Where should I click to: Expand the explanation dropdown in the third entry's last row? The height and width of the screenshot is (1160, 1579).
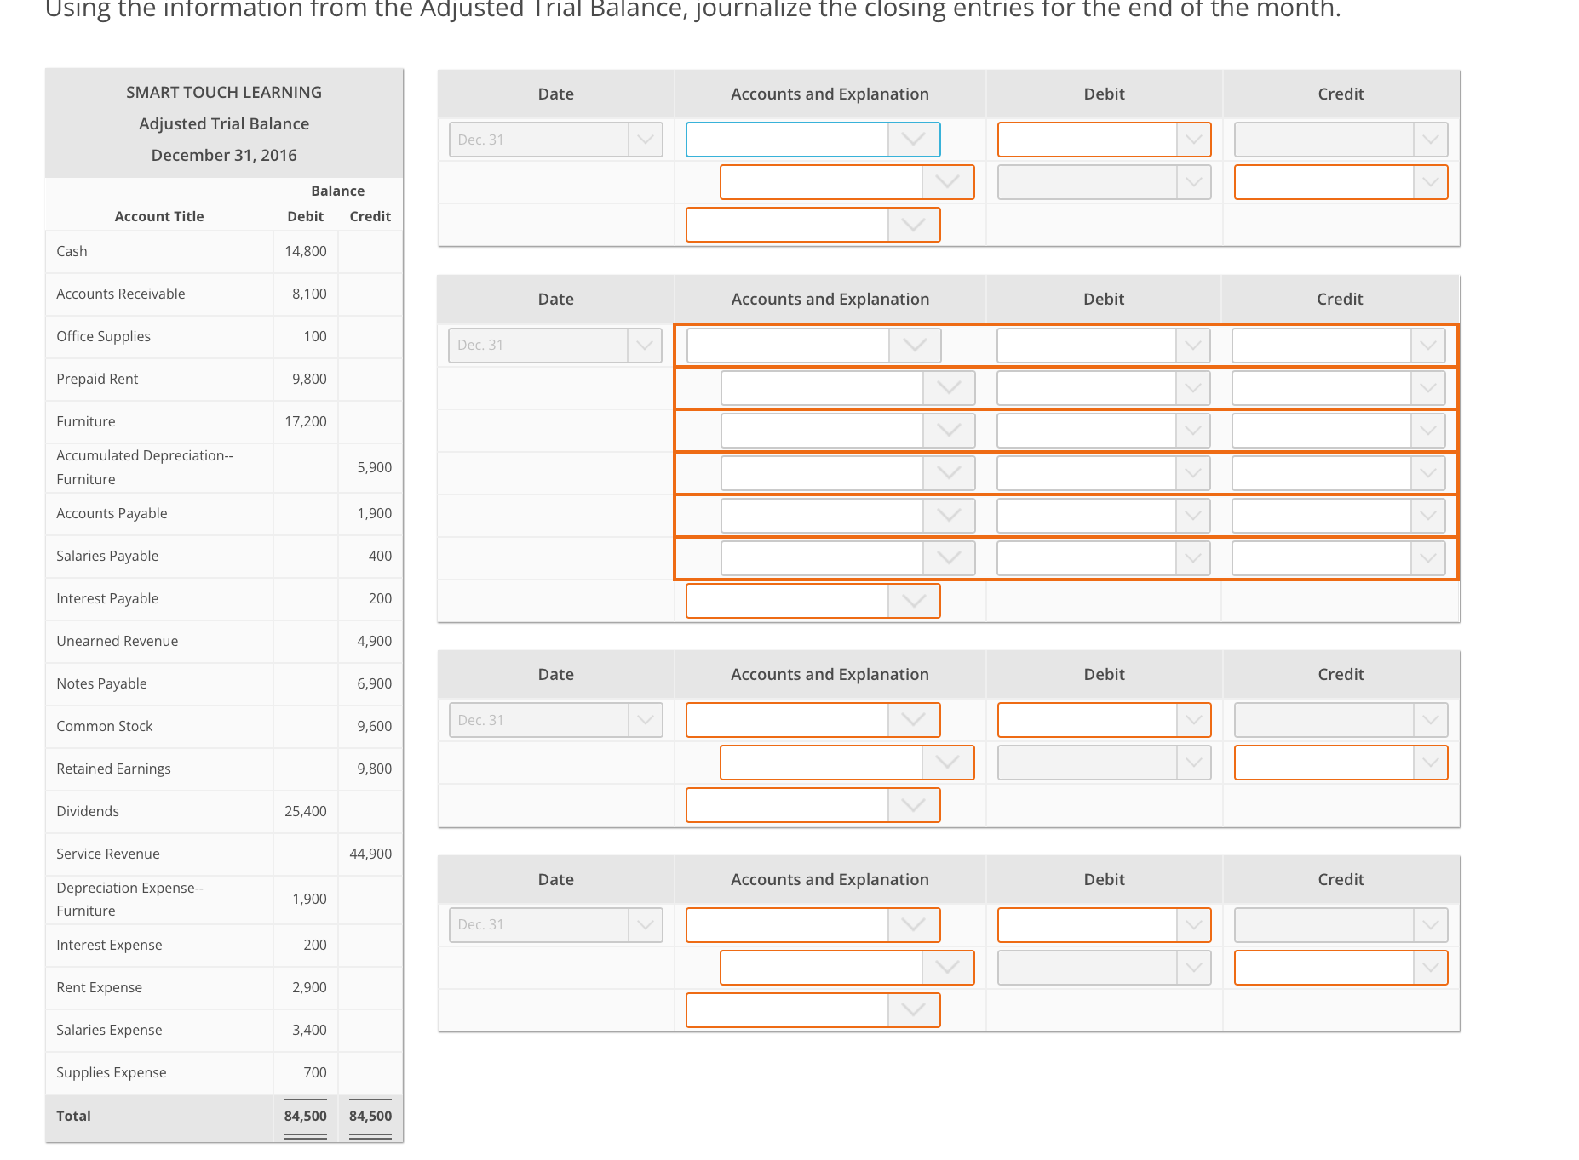[x=914, y=805]
